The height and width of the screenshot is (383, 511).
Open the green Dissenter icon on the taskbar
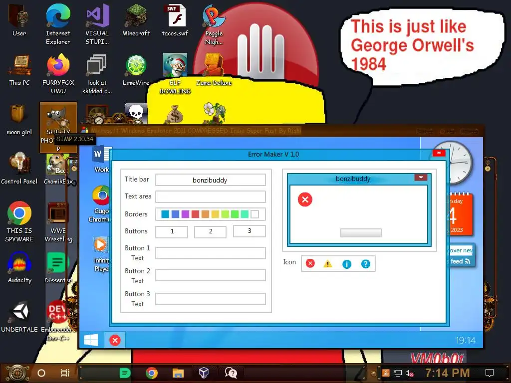(x=125, y=373)
